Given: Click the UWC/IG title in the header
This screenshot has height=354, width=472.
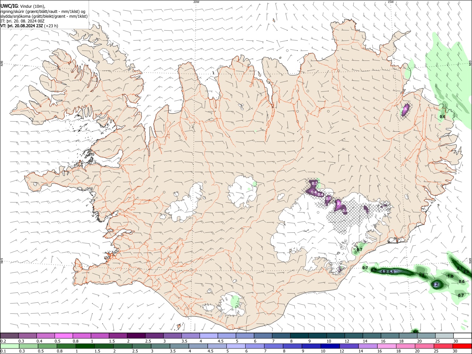Looking at the screenshot, I should point(9,6).
